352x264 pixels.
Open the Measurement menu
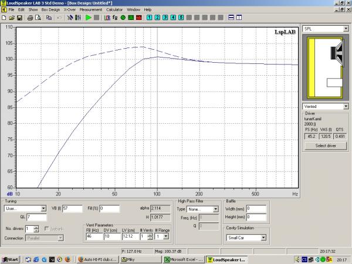[91, 10]
